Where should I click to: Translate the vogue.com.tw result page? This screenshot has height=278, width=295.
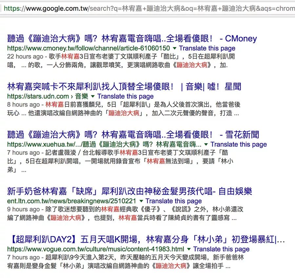pos(221,249)
